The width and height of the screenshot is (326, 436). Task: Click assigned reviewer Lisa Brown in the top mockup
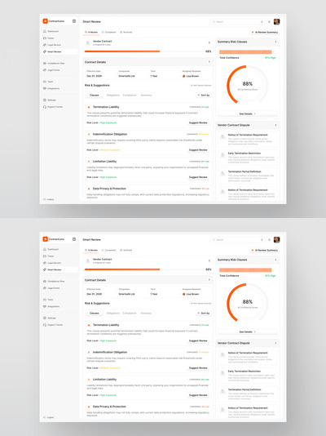coord(191,76)
